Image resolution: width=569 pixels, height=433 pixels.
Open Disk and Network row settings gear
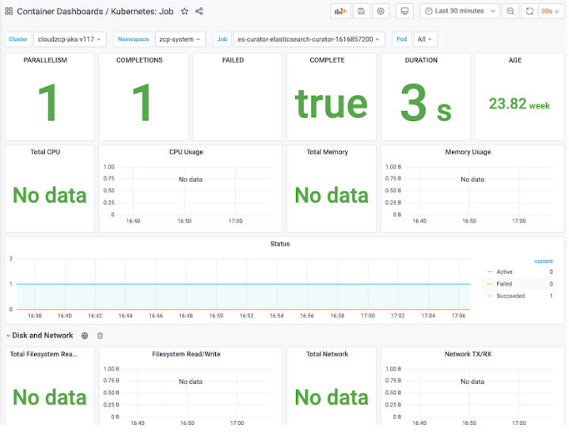point(85,336)
